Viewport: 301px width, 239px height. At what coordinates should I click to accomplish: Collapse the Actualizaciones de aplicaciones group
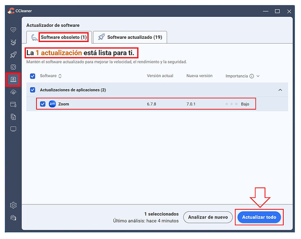280,90
